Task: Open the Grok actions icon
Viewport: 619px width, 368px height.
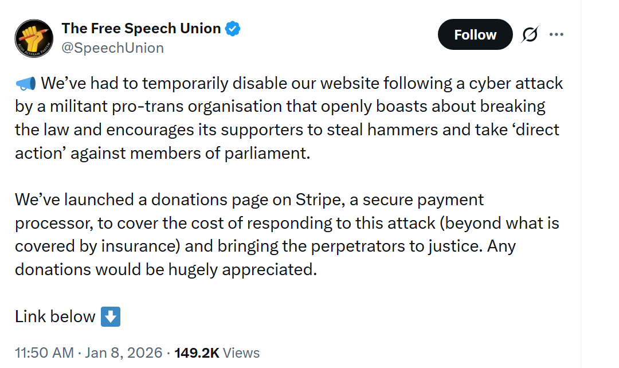Action: pos(530,35)
